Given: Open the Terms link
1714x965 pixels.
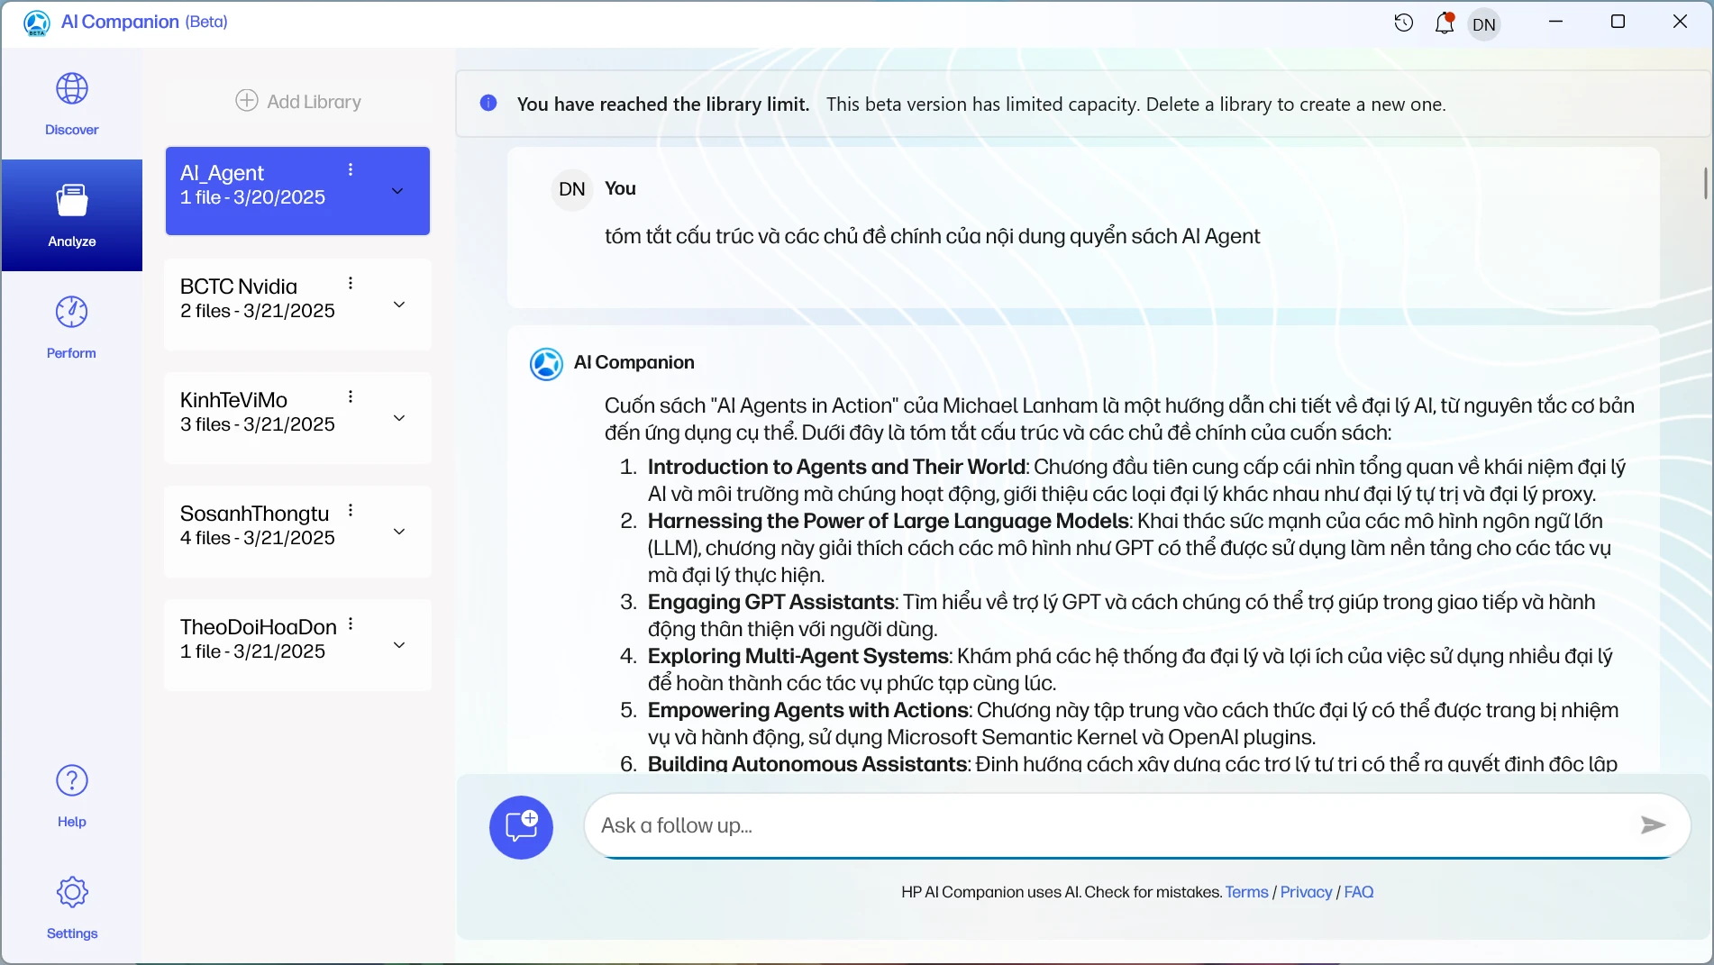Looking at the screenshot, I should pyautogui.click(x=1246, y=892).
